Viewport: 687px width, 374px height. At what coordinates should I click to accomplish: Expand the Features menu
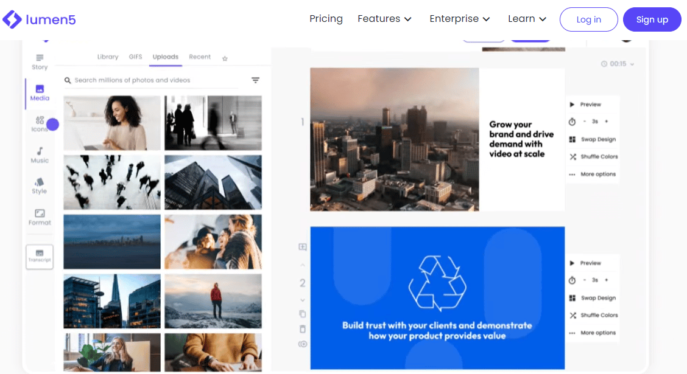point(384,19)
